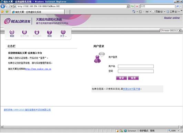Click the 用户名 username input field
Viewport: 183px width, 133px height.
[x=136, y=66]
